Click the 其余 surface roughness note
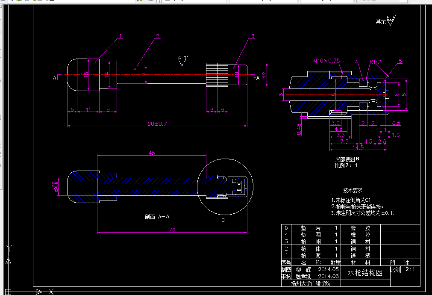Image resolution: width=432 pixels, height=295 pixels. pos(385,21)
